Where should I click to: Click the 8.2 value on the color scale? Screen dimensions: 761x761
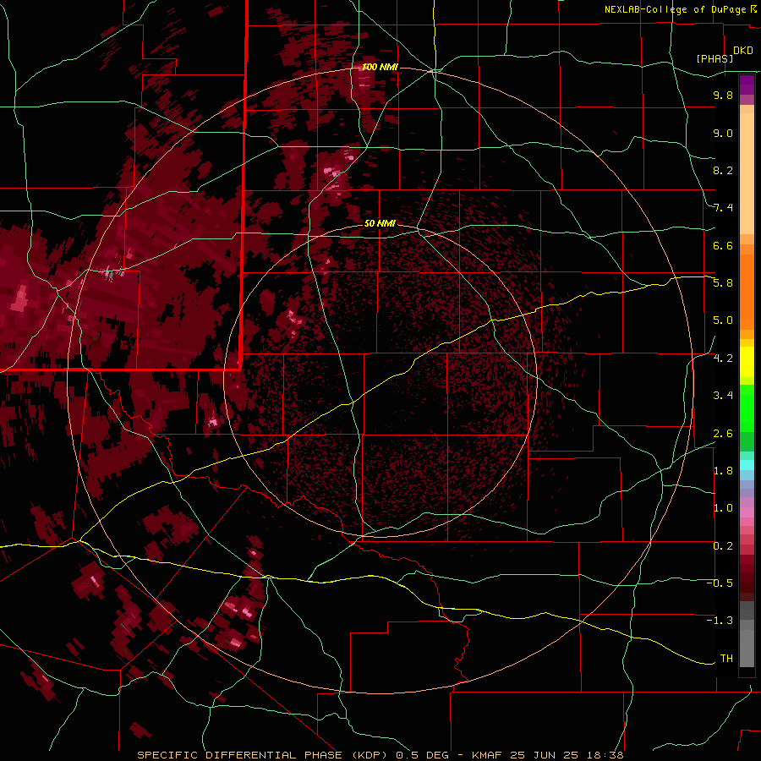point(723,170)
